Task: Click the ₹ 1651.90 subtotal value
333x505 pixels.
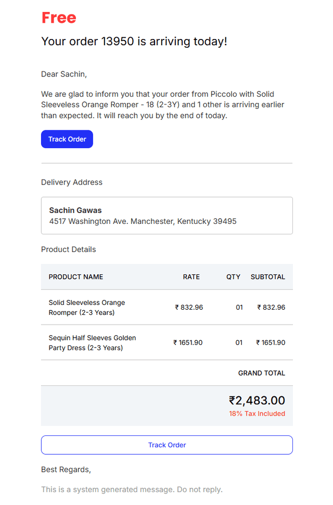Action: point(271,343)
